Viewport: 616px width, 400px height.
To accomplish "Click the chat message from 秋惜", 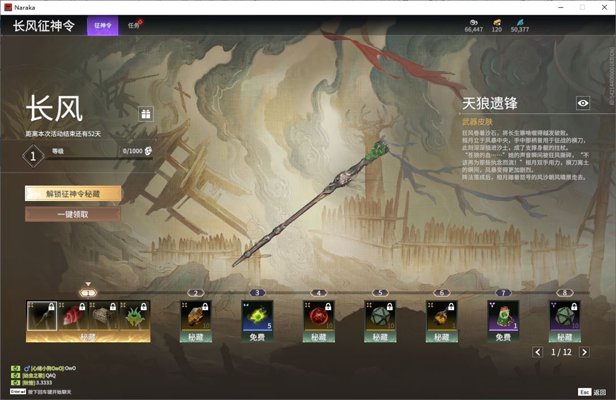I will pyautogui.click(x=37, y=382).
